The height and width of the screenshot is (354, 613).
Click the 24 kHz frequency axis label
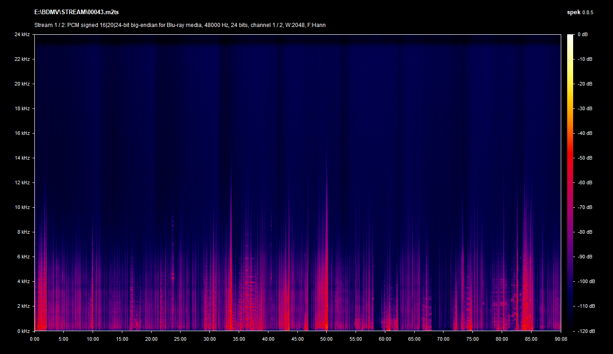22,35
